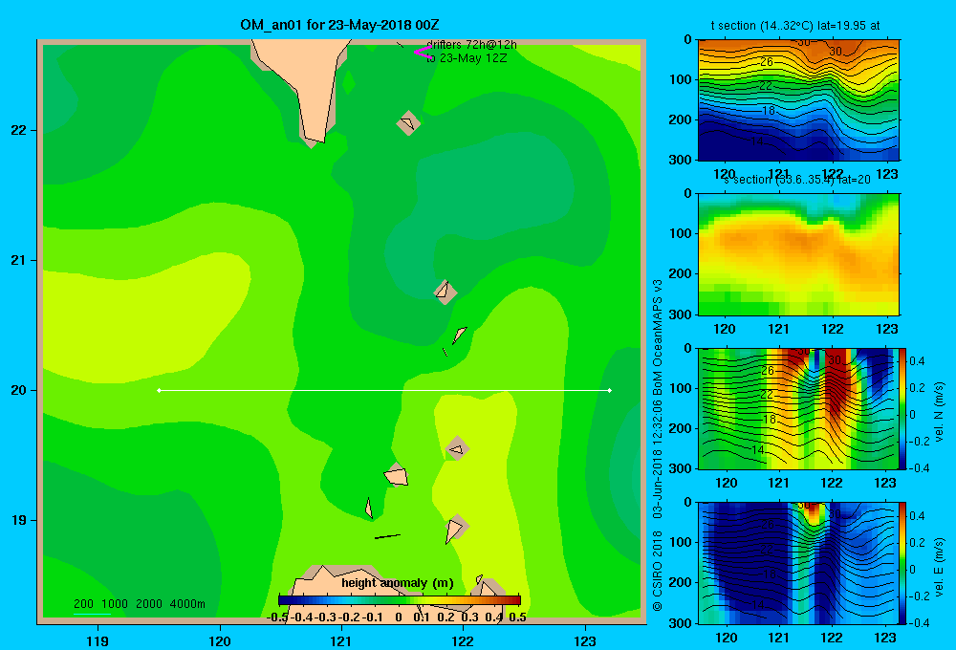
Task: Click the '1000' depth legend entry
Action: [115, 604]
